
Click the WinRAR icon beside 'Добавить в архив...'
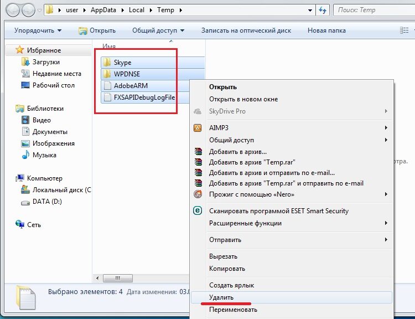click(198, 152)
